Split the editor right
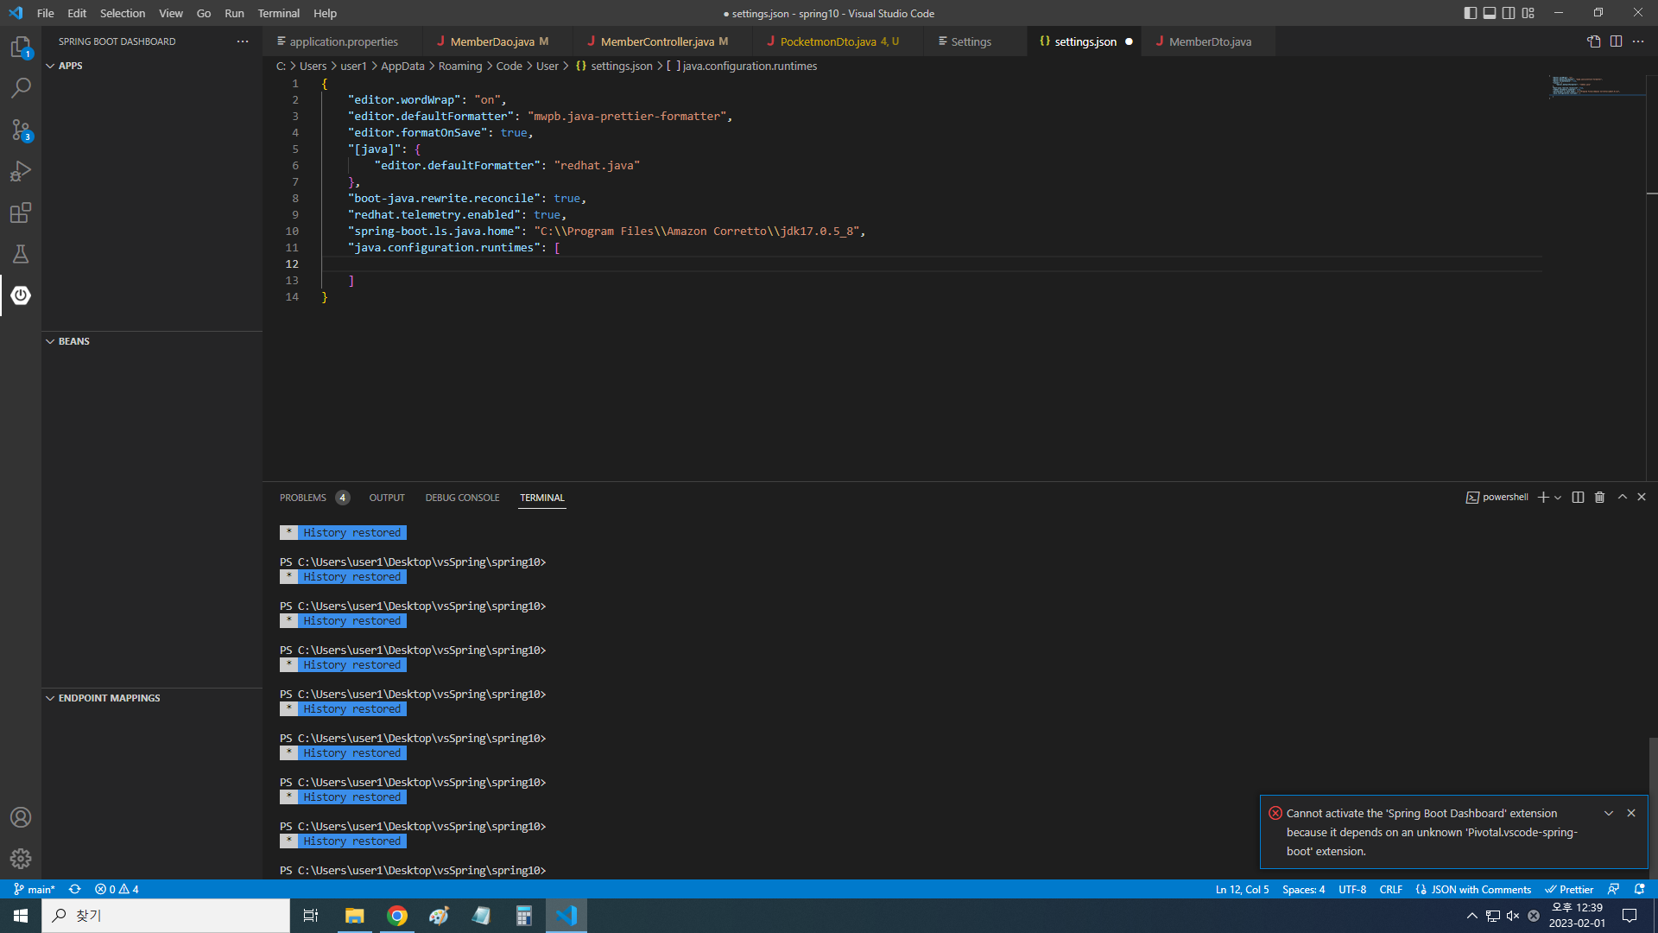Image resolution: width=1658 pixels, height=933 pixels. (1616, 41)
